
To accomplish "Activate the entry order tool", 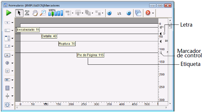I will coord(27,13).
